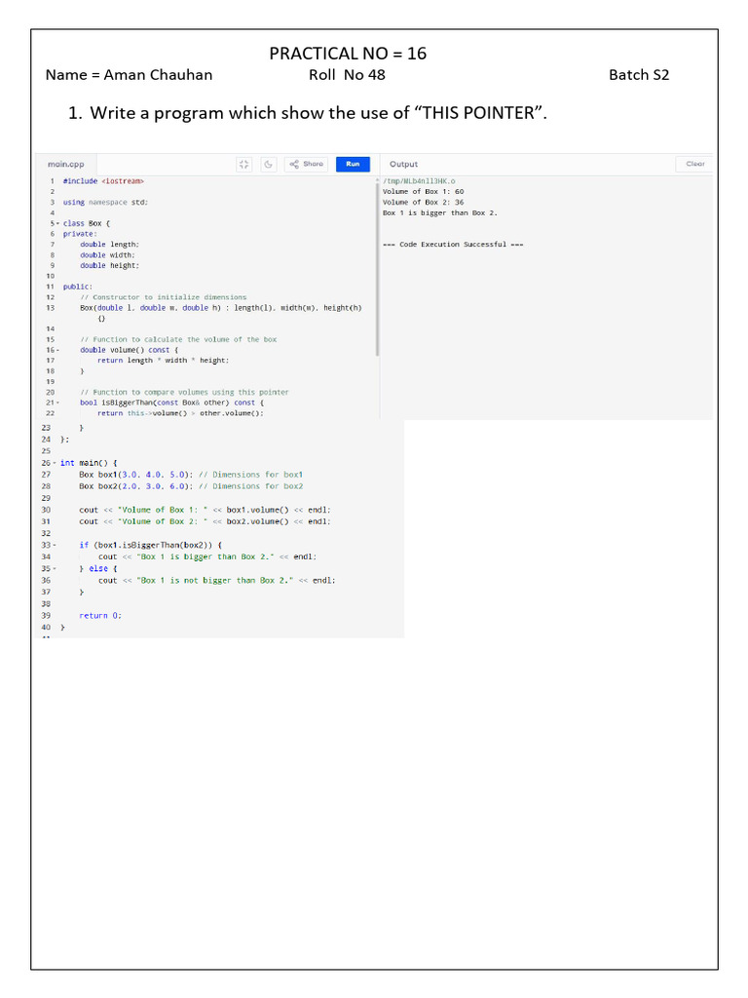Collapse the main() fold arrow at line 26
Screen dimensions: 748x998
pyautogui.click(x=56, y=463)
